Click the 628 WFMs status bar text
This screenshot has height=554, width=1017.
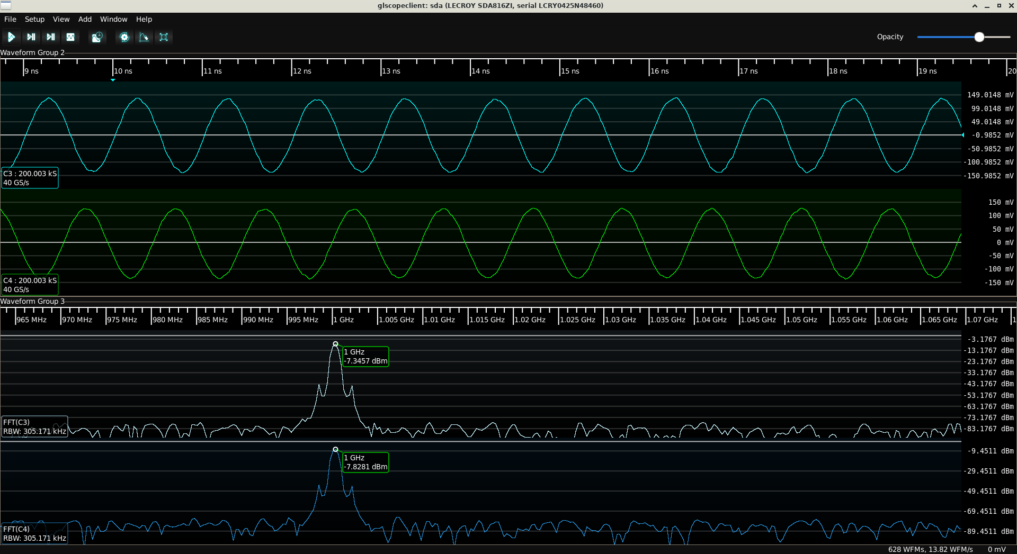930,549
